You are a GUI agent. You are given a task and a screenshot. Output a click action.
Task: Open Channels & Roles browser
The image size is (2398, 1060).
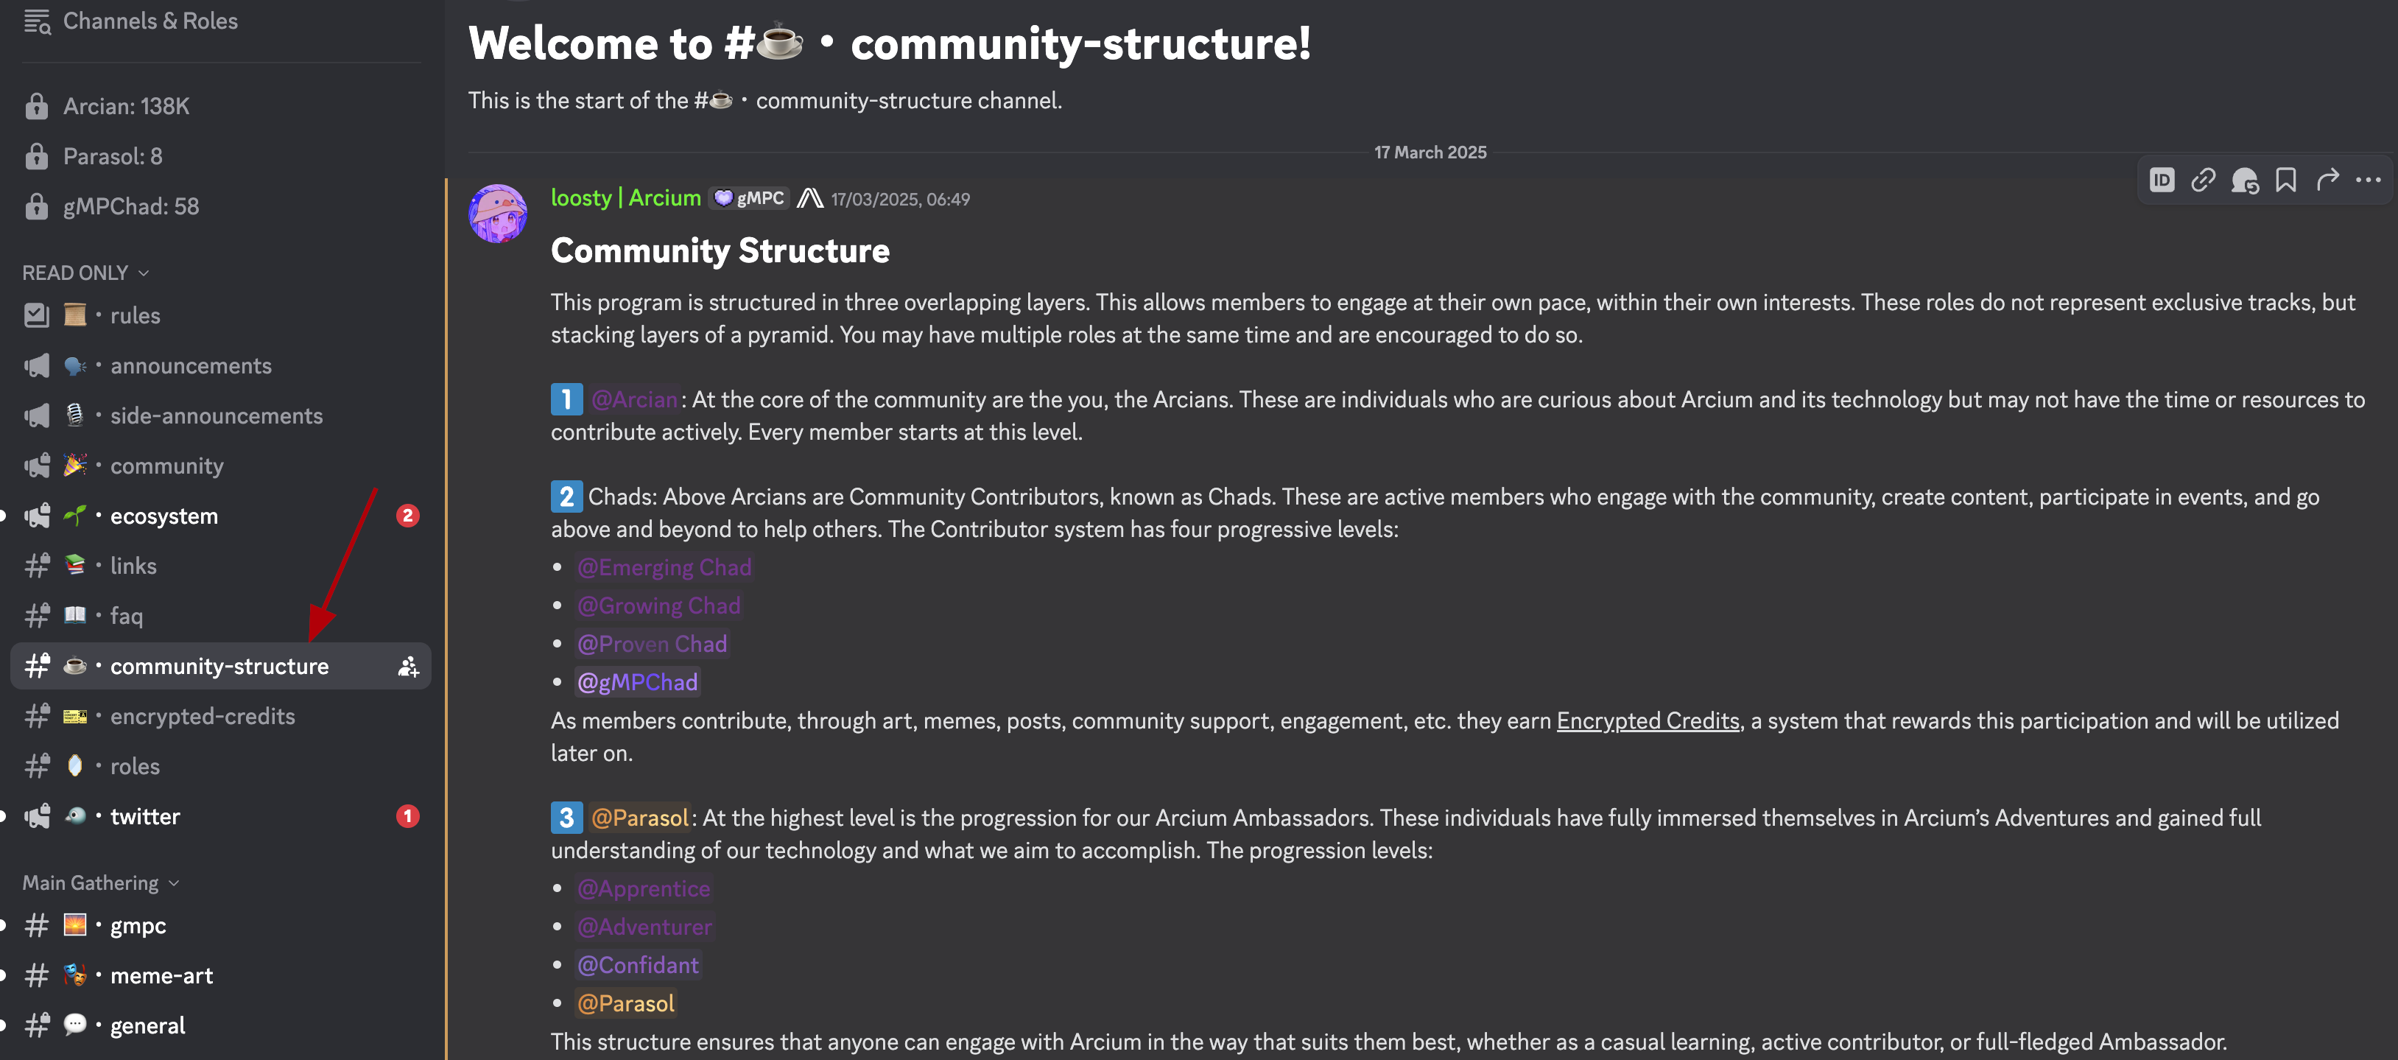tap(149, 21)
